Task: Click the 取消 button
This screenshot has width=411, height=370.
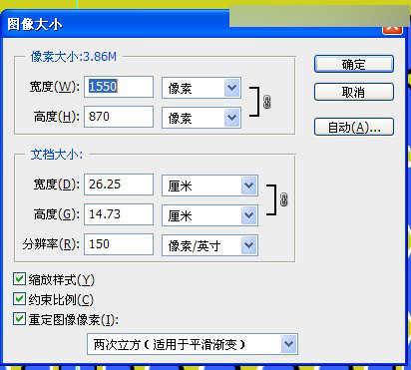Action: [354, 92]
